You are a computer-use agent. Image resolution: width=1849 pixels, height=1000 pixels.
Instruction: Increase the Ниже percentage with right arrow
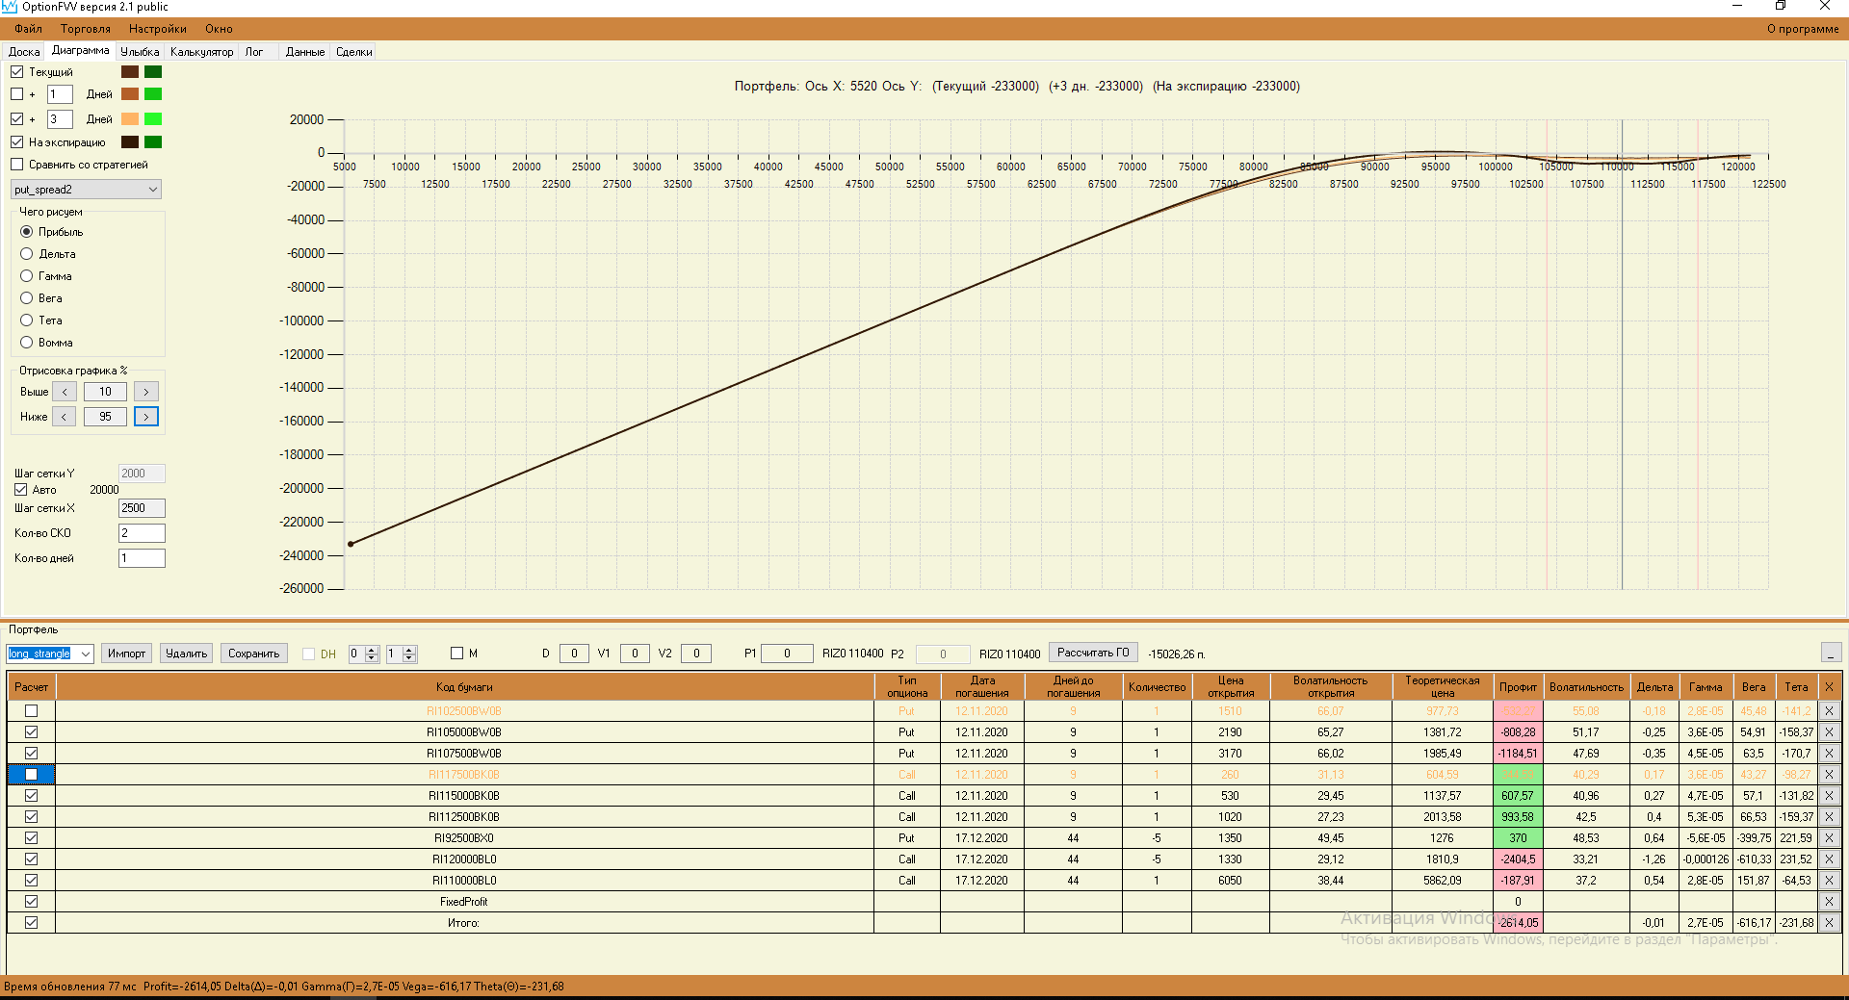(x=146, y=417)
